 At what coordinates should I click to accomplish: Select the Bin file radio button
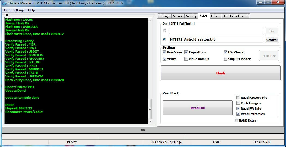[164, 31]
